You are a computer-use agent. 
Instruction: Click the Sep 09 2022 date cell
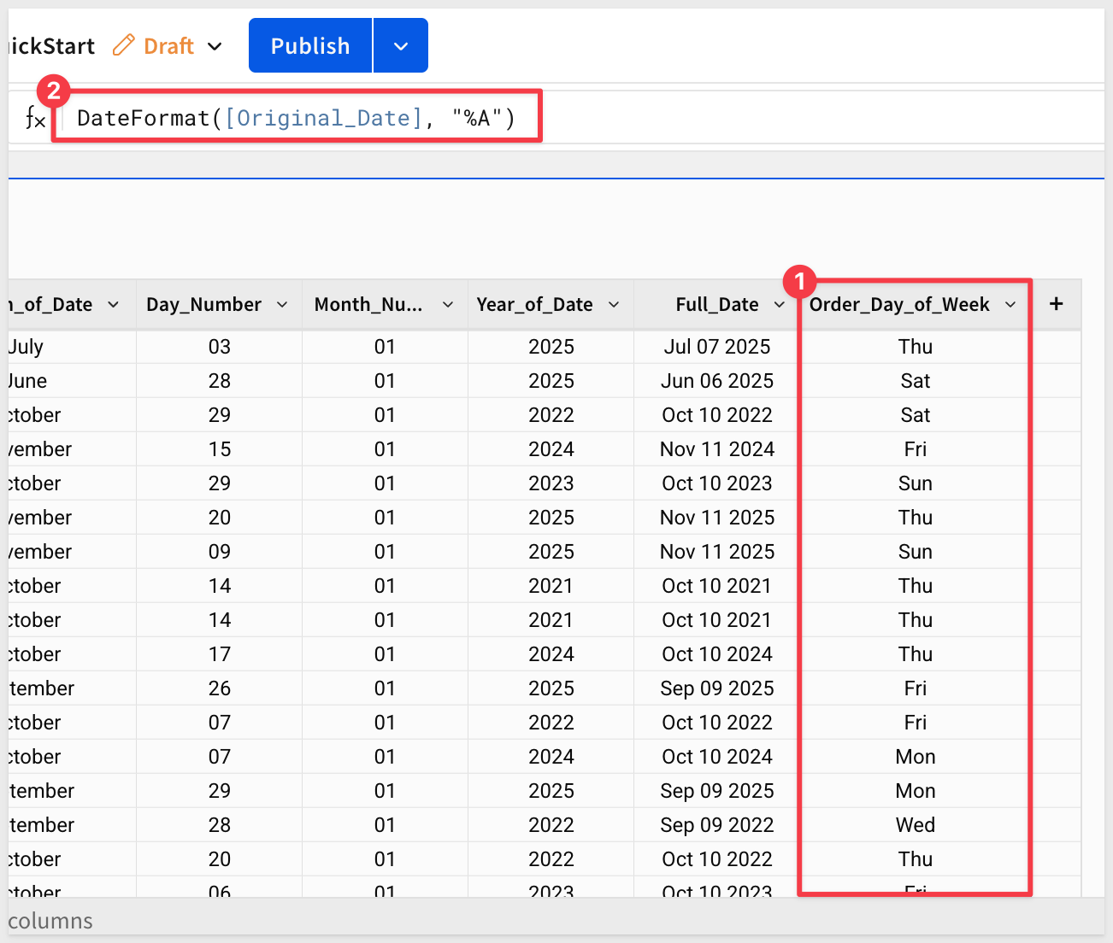coord(716,825)
